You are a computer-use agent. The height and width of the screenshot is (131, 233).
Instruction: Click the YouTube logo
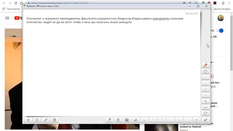[19, 18]
